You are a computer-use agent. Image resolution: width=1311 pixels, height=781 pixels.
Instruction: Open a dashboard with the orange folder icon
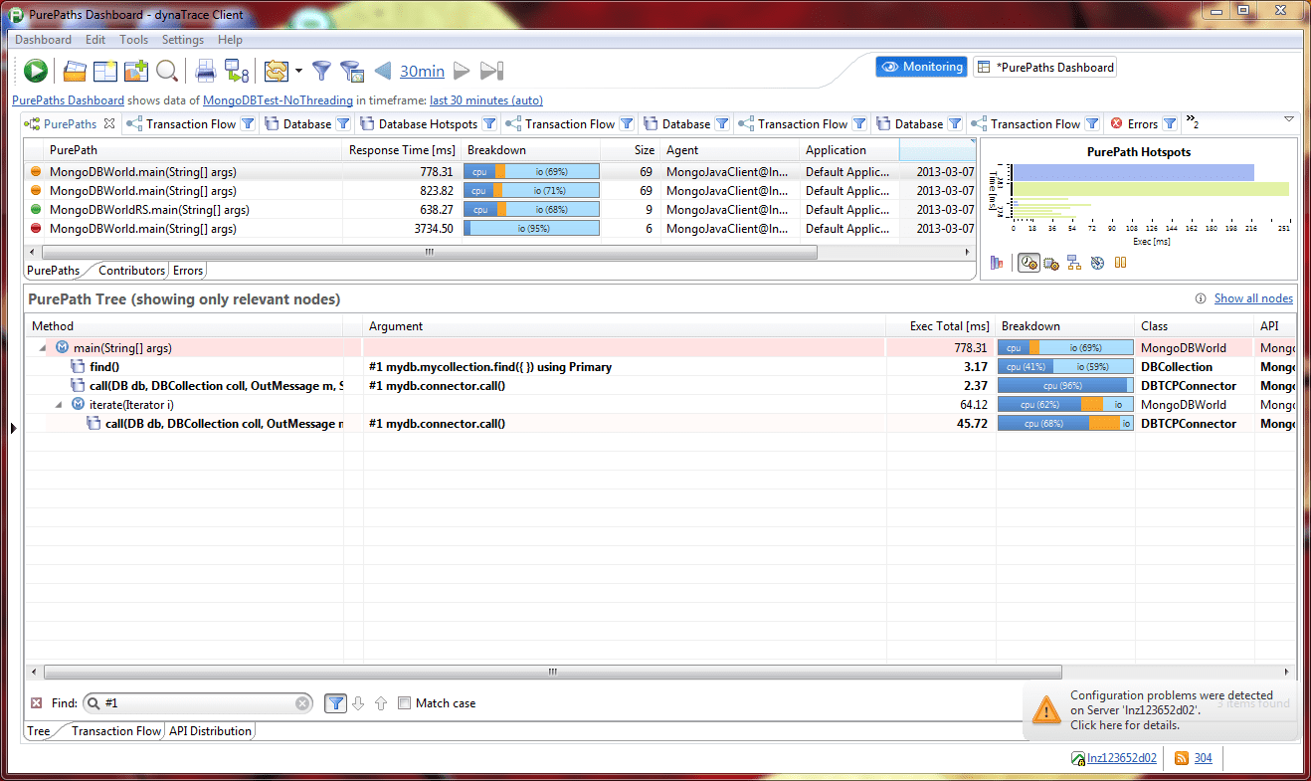[75, 71]
